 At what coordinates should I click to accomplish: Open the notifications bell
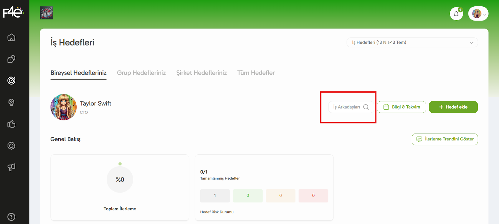[x=456, y=14]
